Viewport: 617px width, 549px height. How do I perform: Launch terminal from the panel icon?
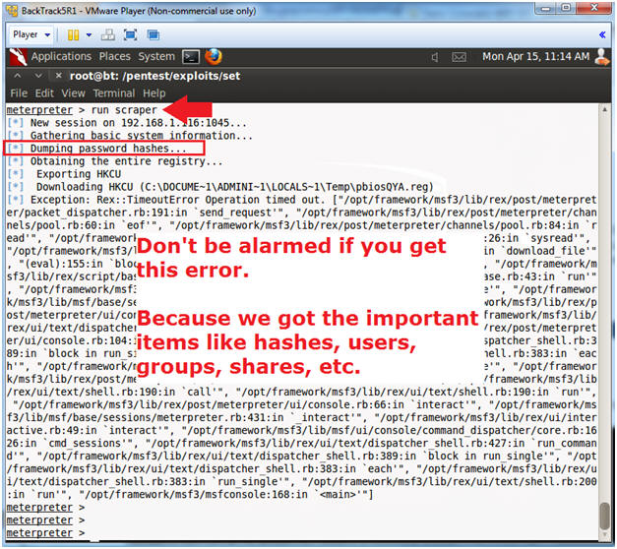pyautogui.click(x=191, y=57)
